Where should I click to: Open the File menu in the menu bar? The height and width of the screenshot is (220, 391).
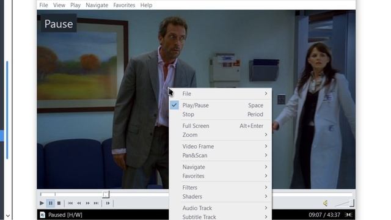(x=43, y=5)
